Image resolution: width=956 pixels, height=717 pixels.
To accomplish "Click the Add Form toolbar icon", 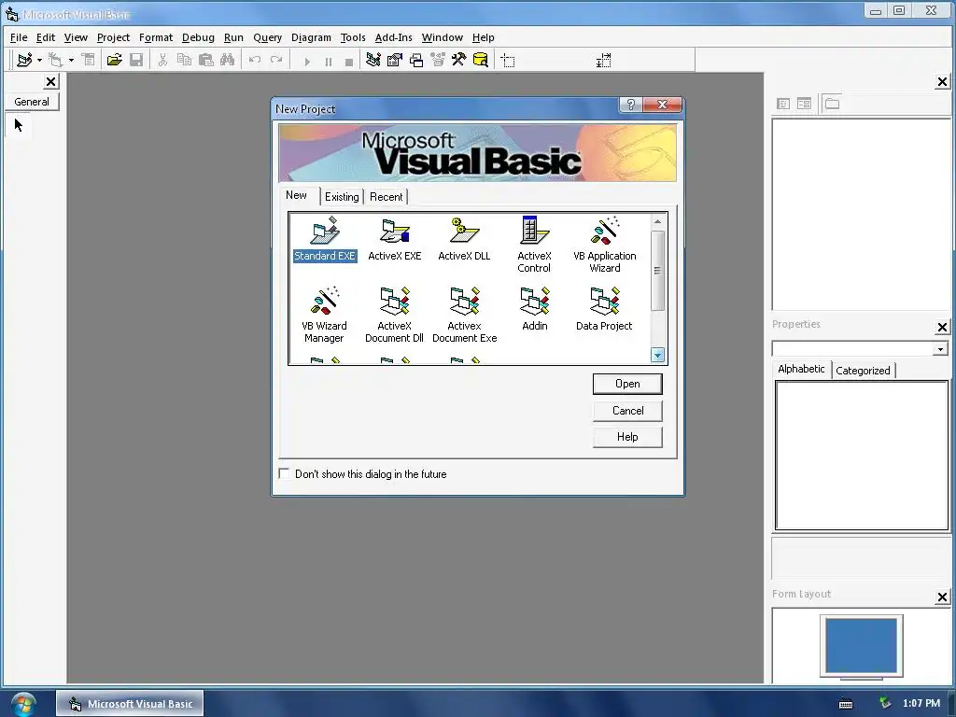I will pyautogui.click(x=55, y=60).
